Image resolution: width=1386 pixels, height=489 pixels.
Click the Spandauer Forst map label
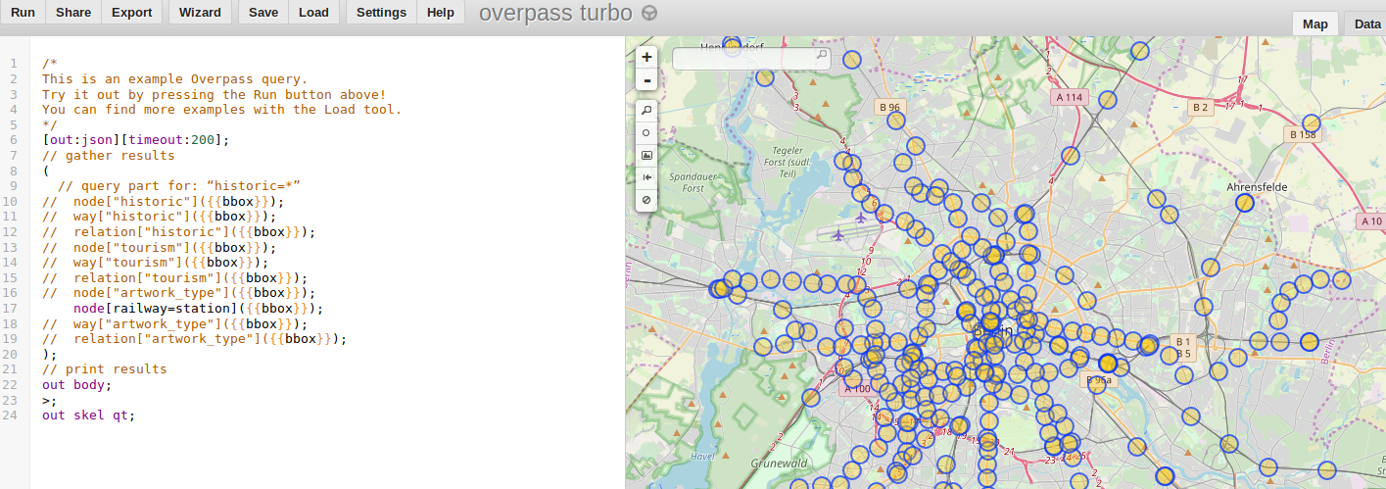click(x=693, y=181)
